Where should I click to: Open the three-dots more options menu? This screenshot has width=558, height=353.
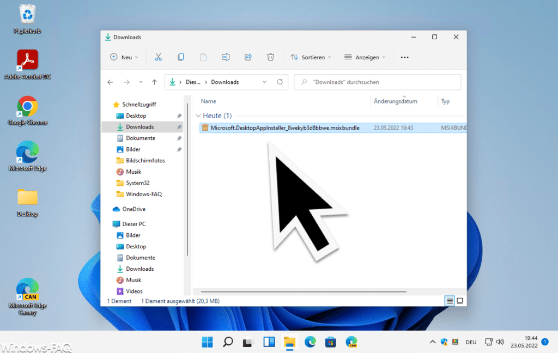[x=405, y=57]
